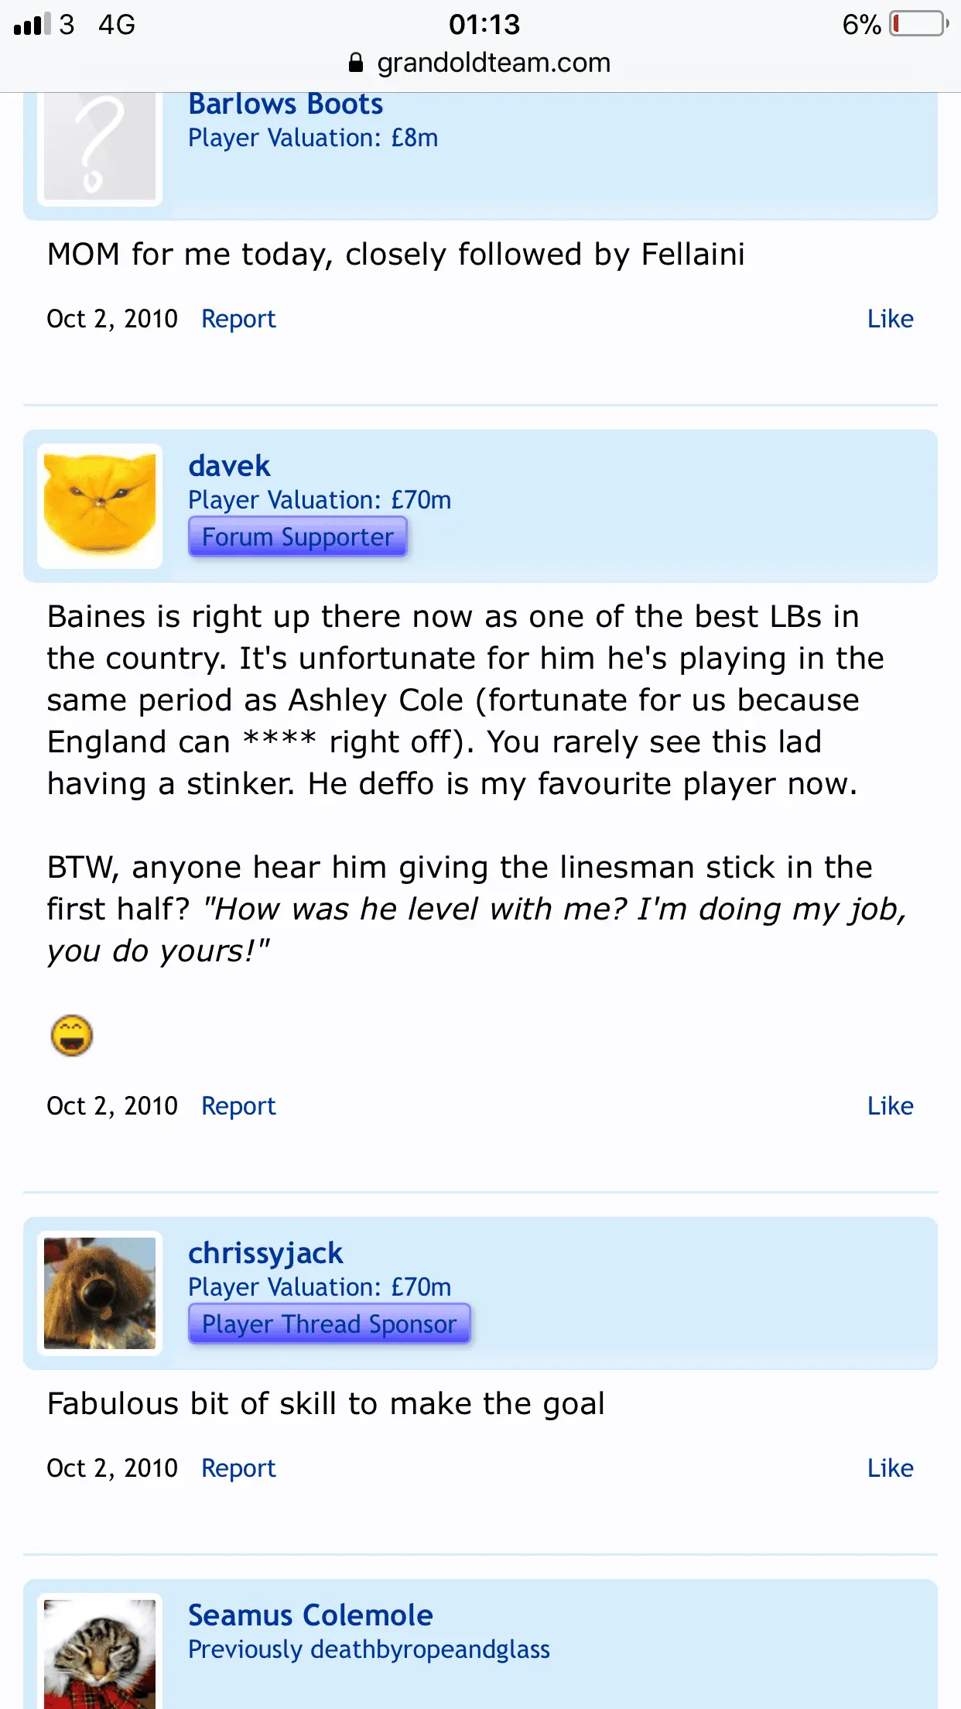The width and height of the screenshot is (961, 1709).
Task: Tap the cellular signal bars icon
Action: [x=32, y=24]
